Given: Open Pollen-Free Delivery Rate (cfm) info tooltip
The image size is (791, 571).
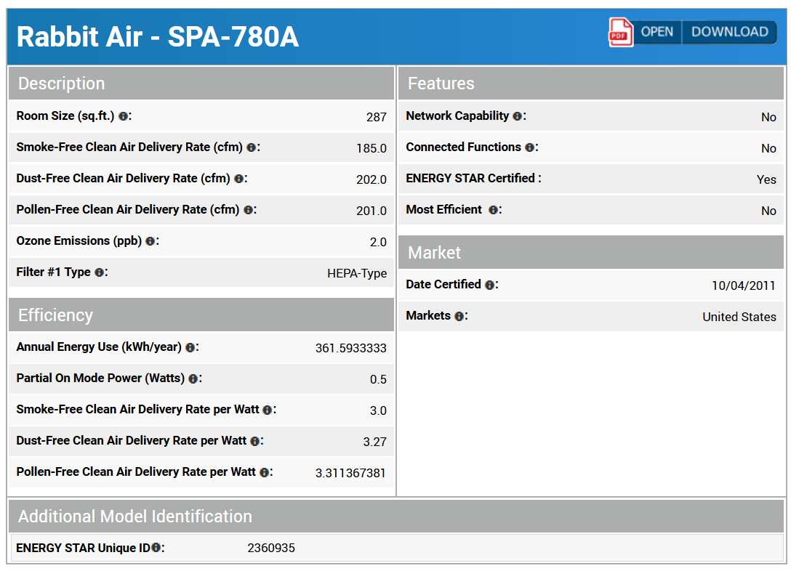Looking at the screenshot, I should coord(249,210).
